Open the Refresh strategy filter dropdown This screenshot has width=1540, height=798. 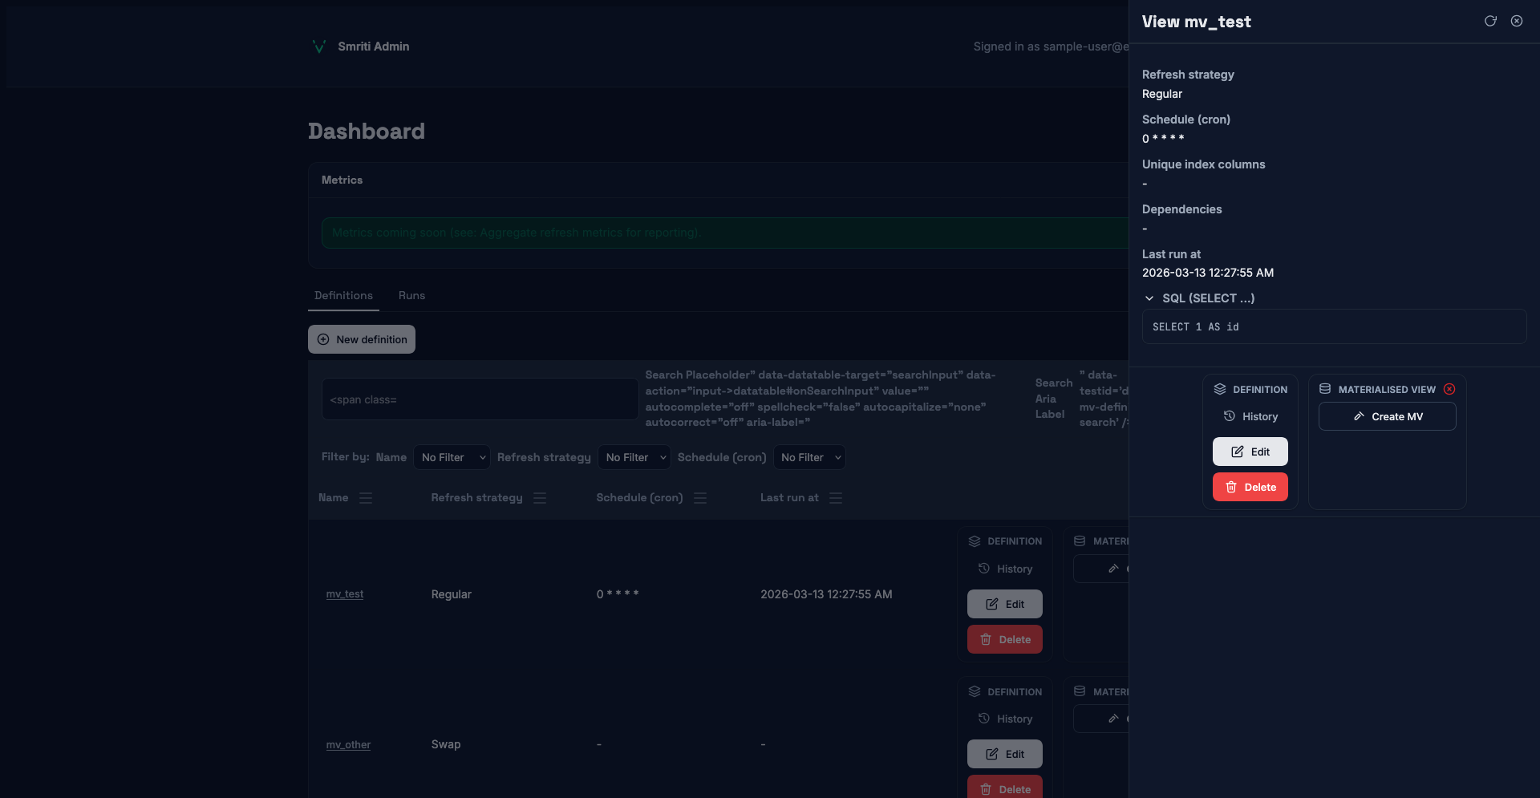pos(636,457)
